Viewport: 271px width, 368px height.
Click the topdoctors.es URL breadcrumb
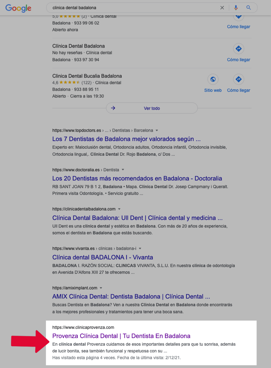103,130
